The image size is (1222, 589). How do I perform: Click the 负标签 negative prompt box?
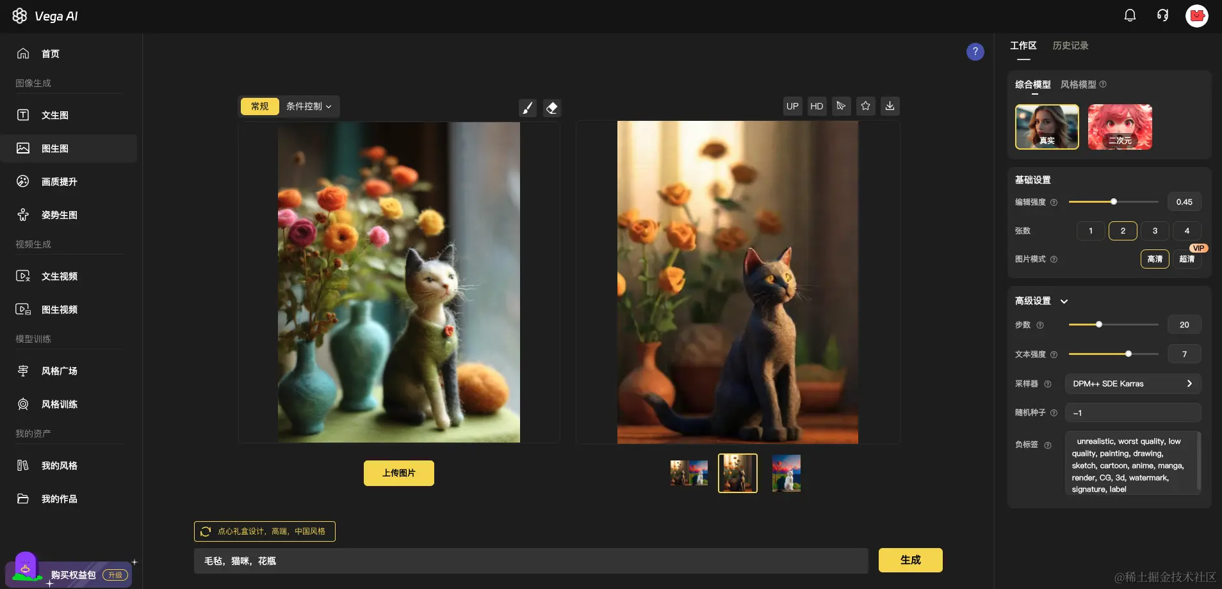(1132, 464)
